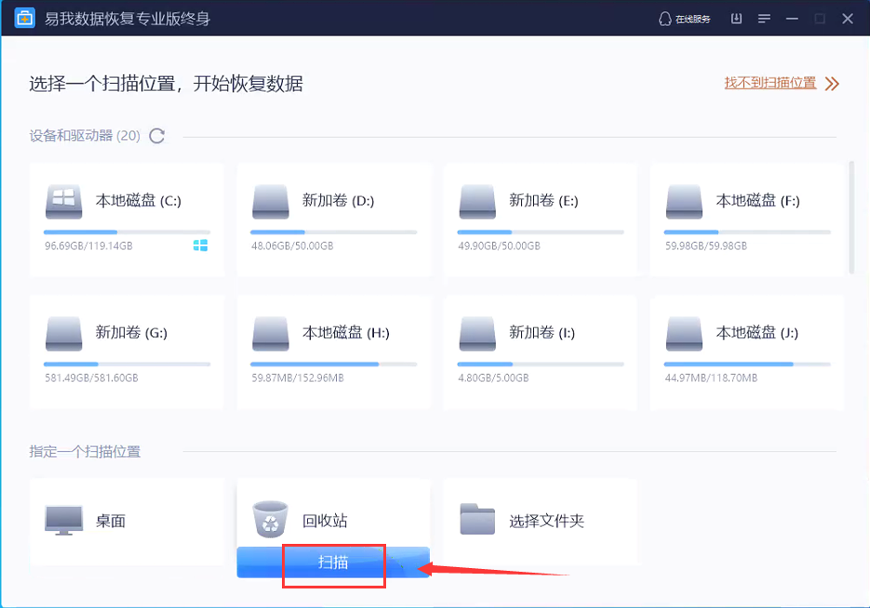
Task: Click the 49.90GB/50.00GB capacity text
Action: 499,245
